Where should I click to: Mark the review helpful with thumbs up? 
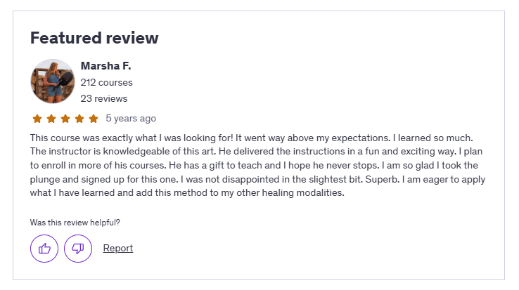pos(44,249)
